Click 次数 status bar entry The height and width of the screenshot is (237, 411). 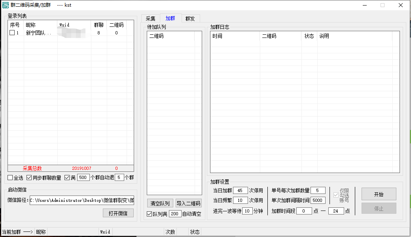(170, 232)
